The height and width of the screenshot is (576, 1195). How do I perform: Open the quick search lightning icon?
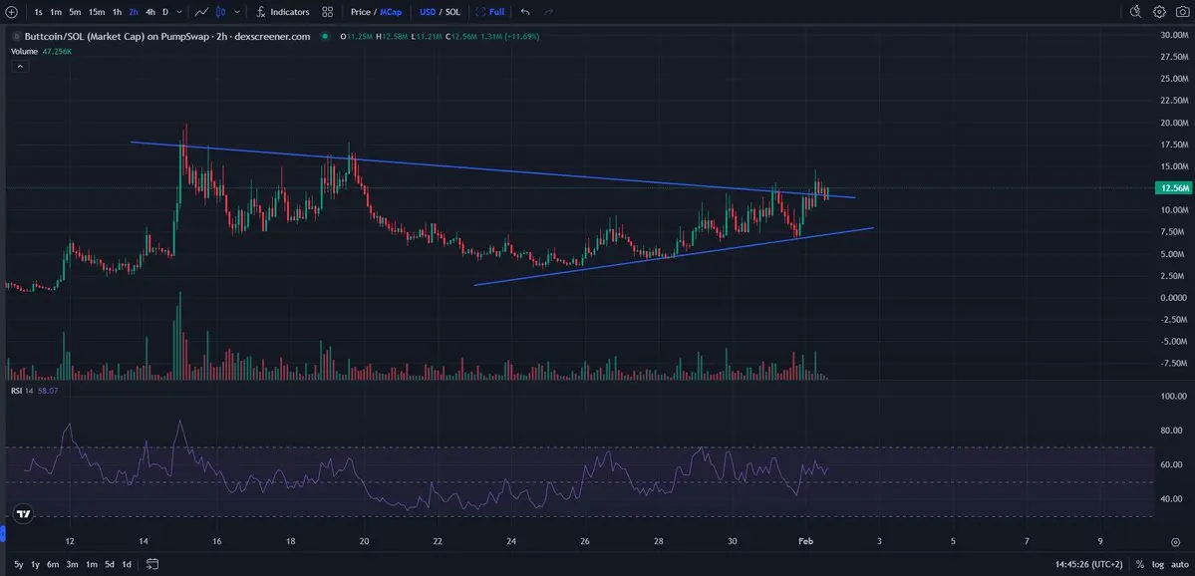(x=1135, y=11)
